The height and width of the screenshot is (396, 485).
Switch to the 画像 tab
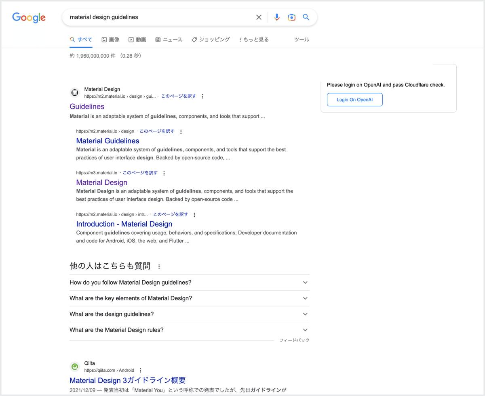[110, 40]
